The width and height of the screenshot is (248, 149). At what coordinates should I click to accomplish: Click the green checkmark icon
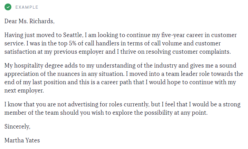click(x=8, y=7)
